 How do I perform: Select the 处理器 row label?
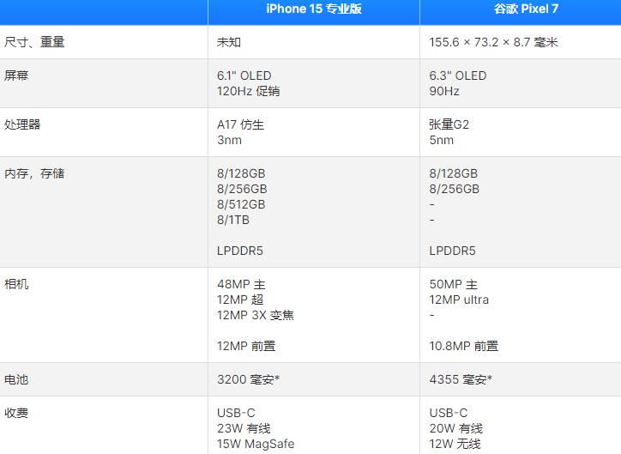point(22,124)
